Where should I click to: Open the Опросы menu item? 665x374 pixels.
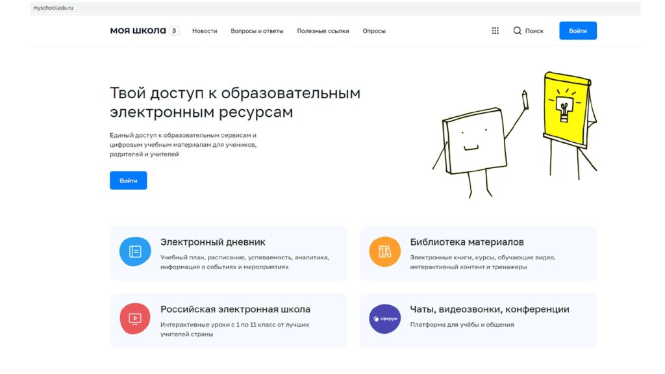click(x=374, y=31)
